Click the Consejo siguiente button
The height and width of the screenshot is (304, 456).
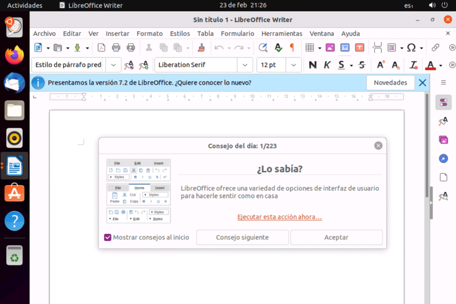[242, 237]
